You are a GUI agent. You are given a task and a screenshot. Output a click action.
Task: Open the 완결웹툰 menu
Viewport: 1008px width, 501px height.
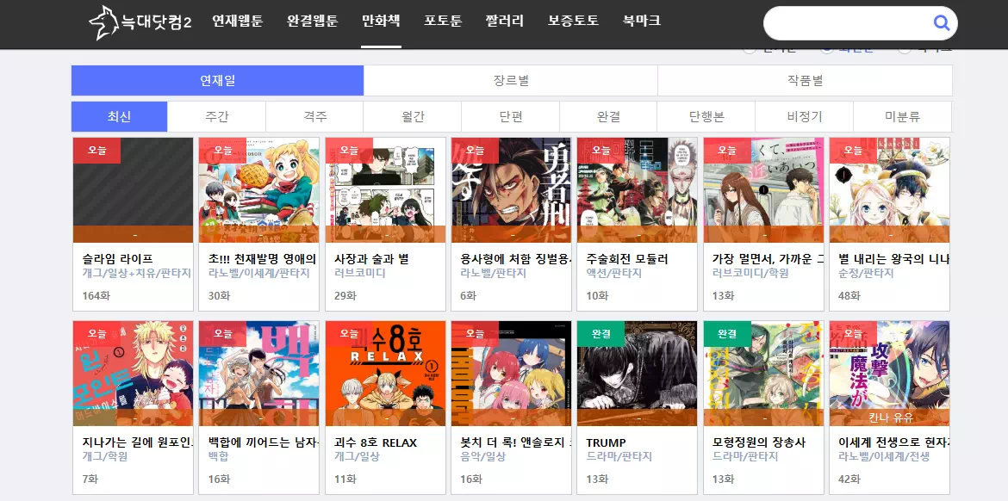[x=313, y=22]
